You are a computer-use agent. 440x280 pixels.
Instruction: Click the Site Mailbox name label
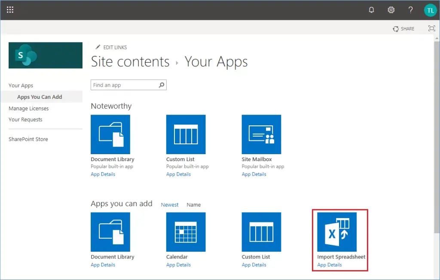[257, 159]
